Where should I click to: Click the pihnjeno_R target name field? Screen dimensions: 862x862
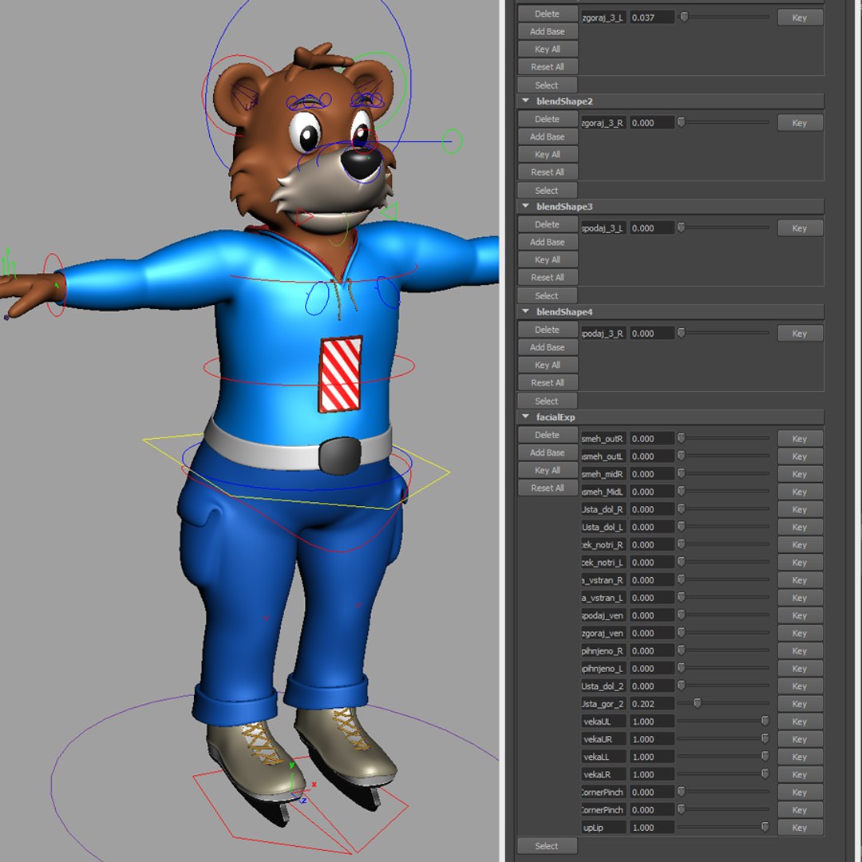point(603,651)
